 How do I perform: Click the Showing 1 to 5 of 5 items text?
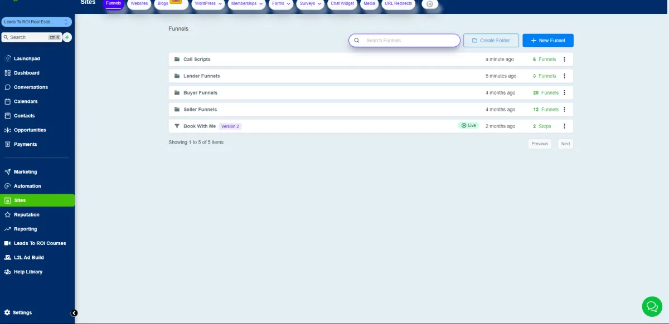(196, 143)
